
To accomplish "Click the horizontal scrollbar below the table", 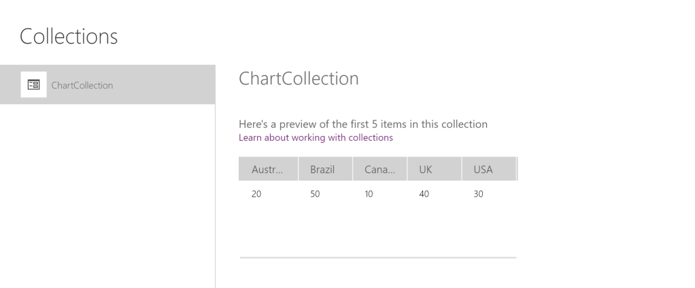I will click(378, 258).
